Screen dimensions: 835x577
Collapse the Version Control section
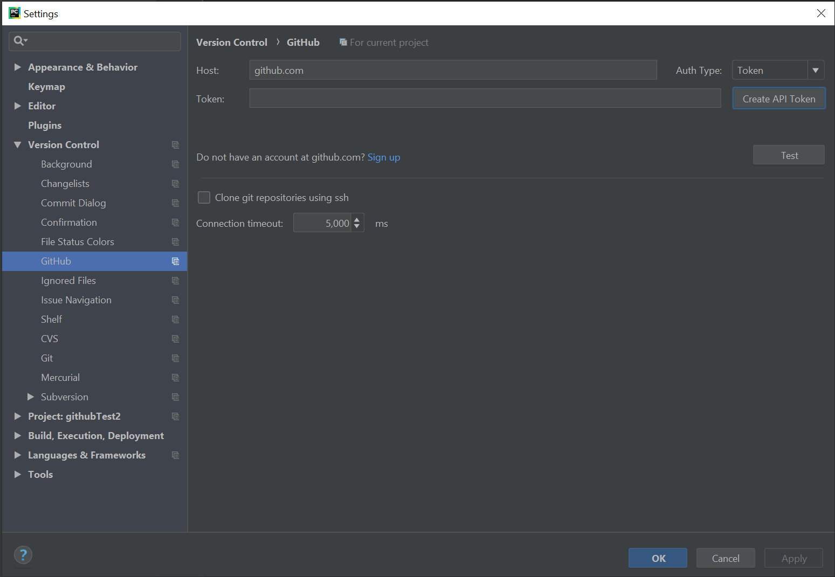point(17,145)
